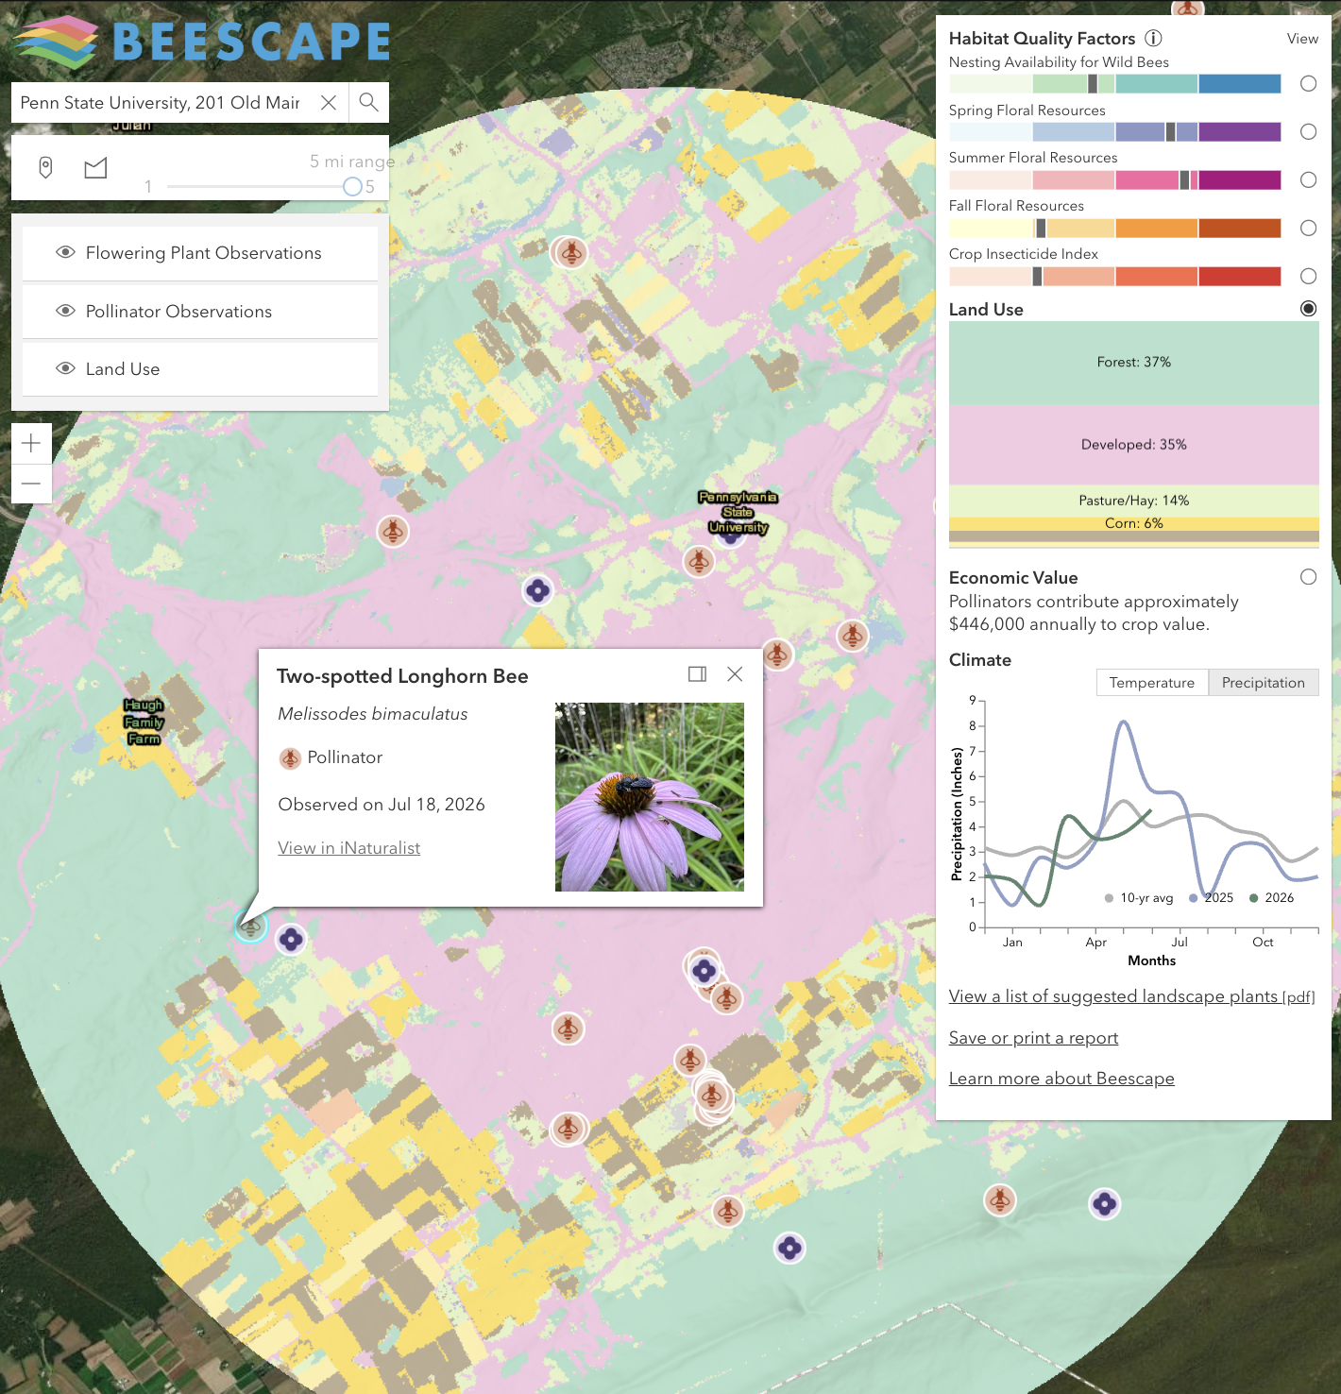Click the range slider handle at 5 mi
The height and width of the screenshot is (1394, 1341).
click(352, 186)
